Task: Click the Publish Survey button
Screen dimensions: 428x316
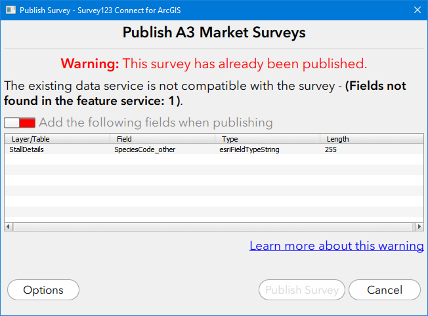Action: click(302, 290)
